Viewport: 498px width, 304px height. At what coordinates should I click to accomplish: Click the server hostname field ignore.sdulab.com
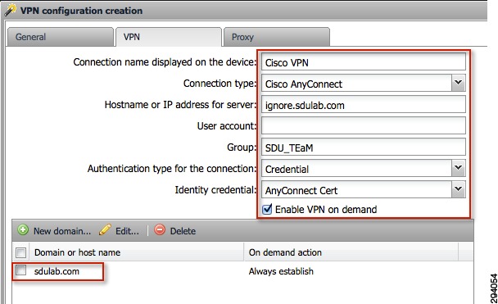364,104
